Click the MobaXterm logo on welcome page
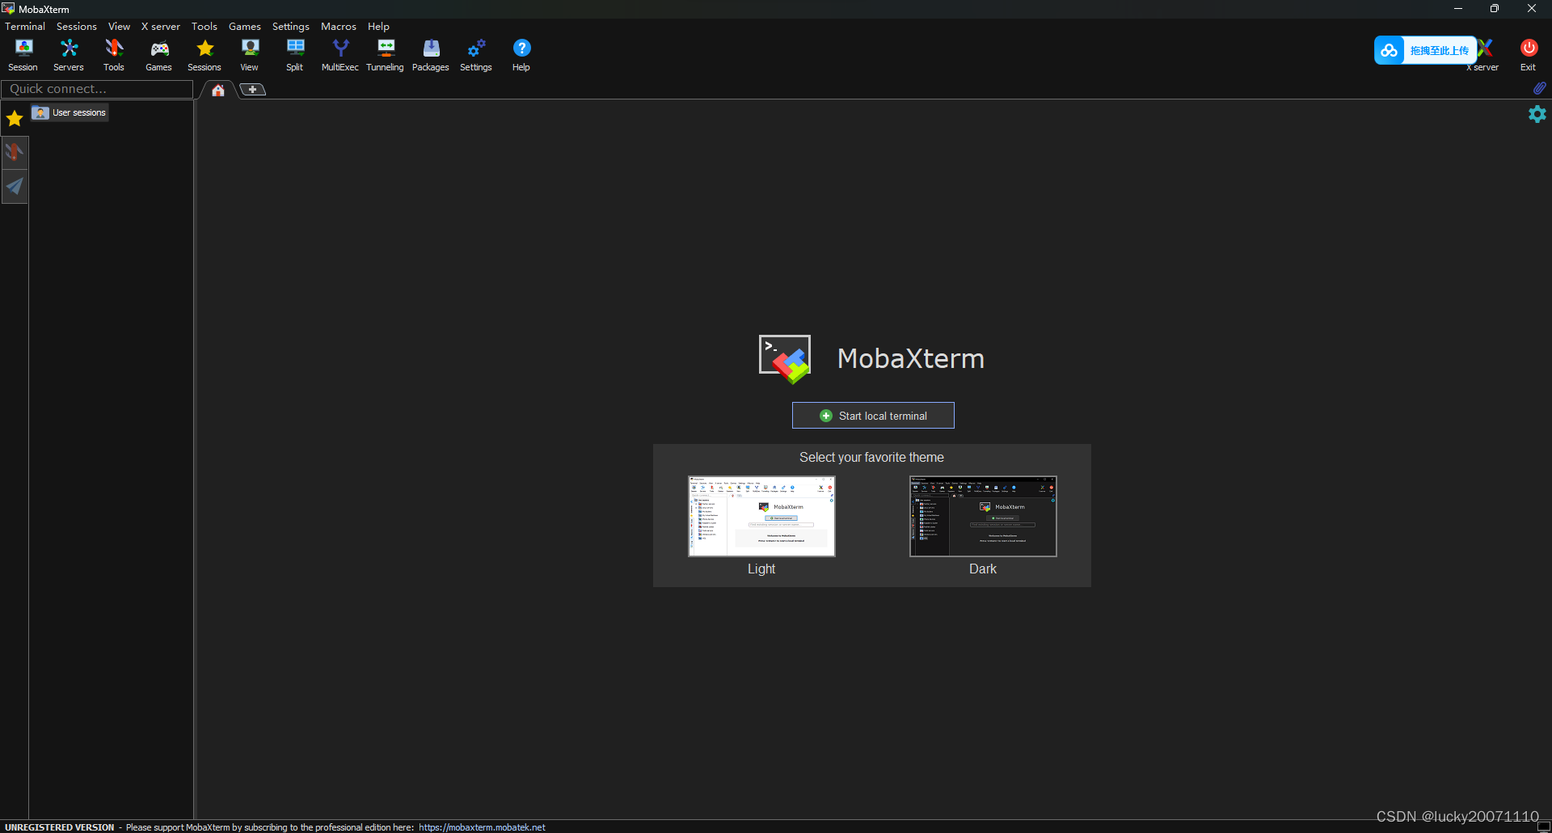Viewport: 1552px width, 833px height. [x=785, y=359]
